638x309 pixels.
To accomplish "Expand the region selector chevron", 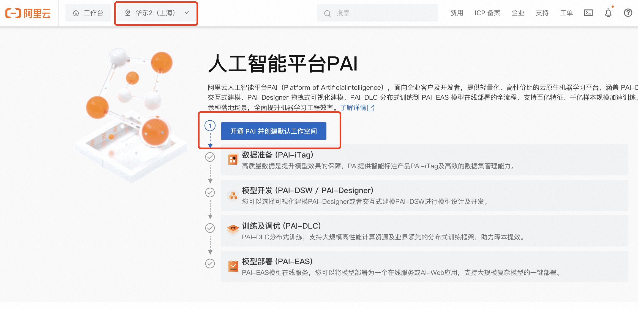I will coord(187,13).
